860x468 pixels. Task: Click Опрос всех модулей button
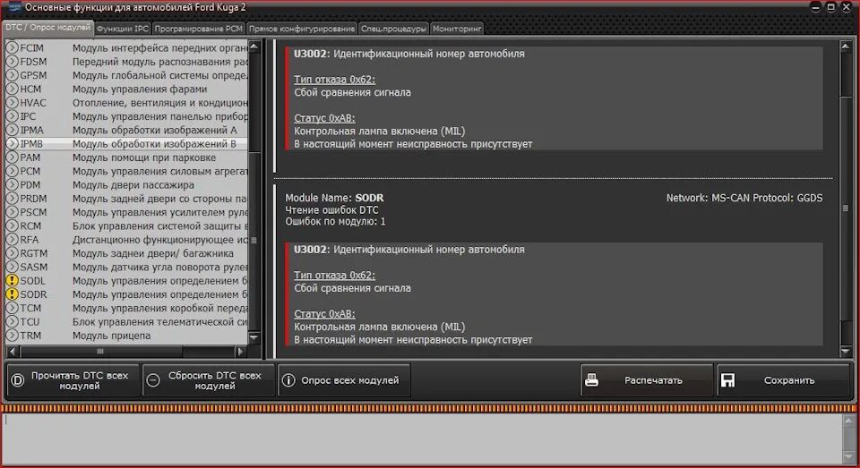[x=344, y=380]
